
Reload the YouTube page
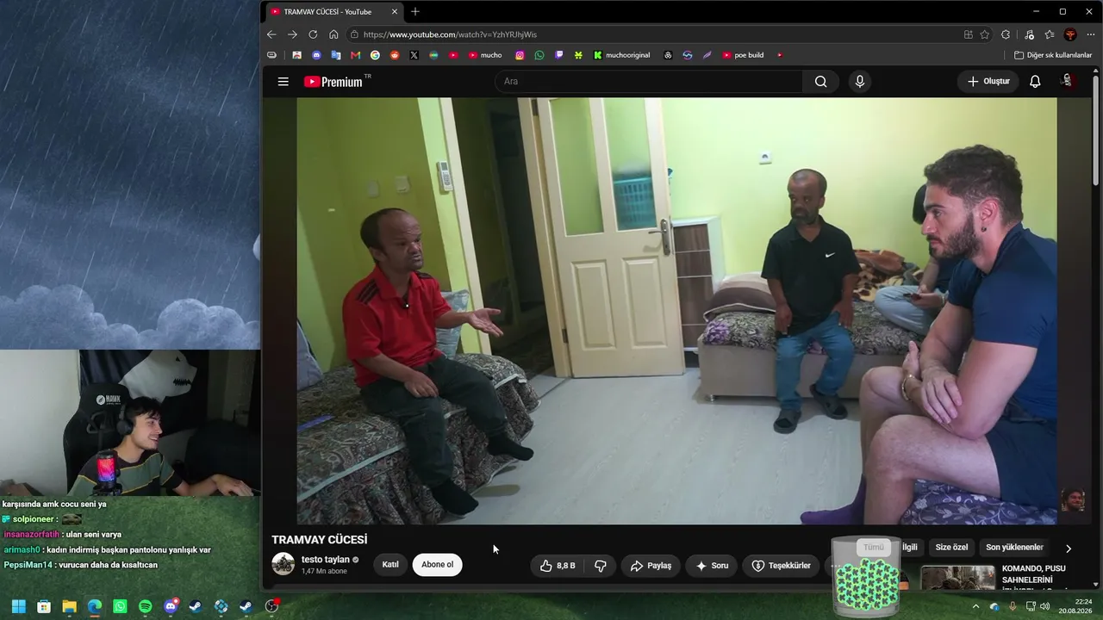tap(313, 34)
